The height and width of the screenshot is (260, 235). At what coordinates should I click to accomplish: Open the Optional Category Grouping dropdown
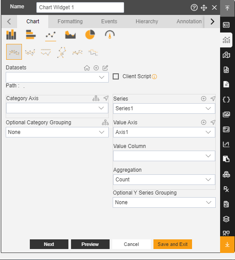tap(57, 132)
